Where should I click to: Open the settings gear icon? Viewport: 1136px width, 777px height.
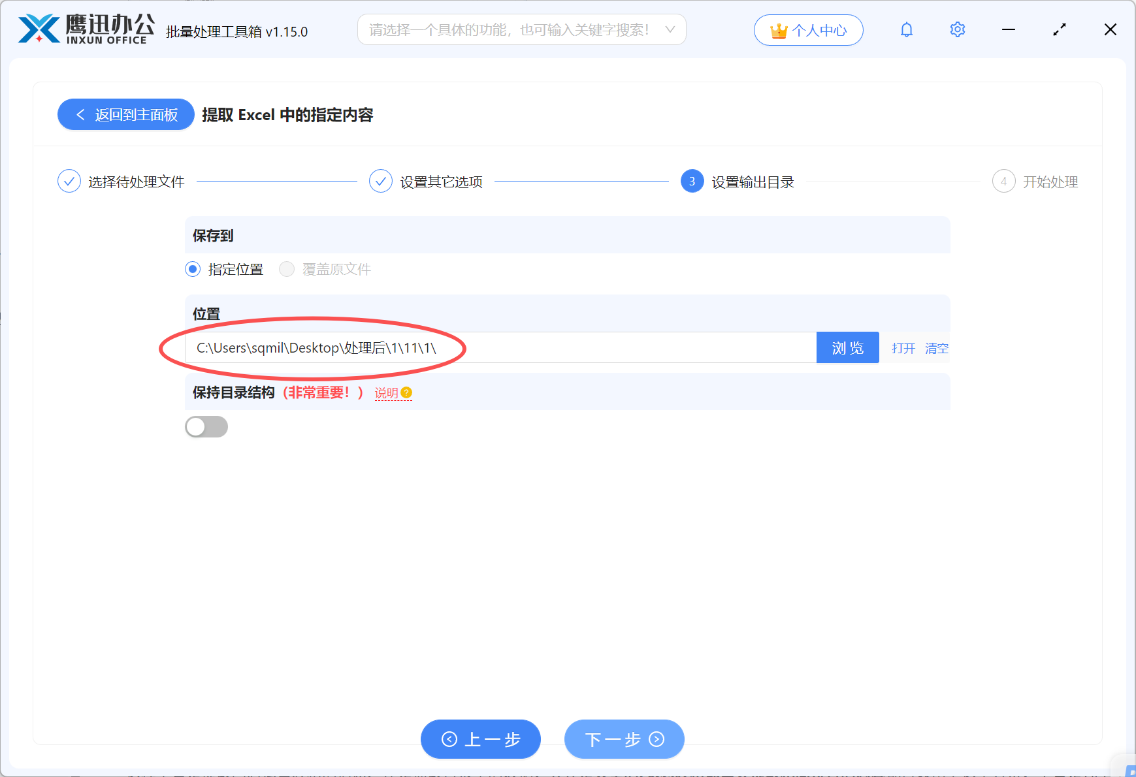pyautogui.click(x=956, y=29)
